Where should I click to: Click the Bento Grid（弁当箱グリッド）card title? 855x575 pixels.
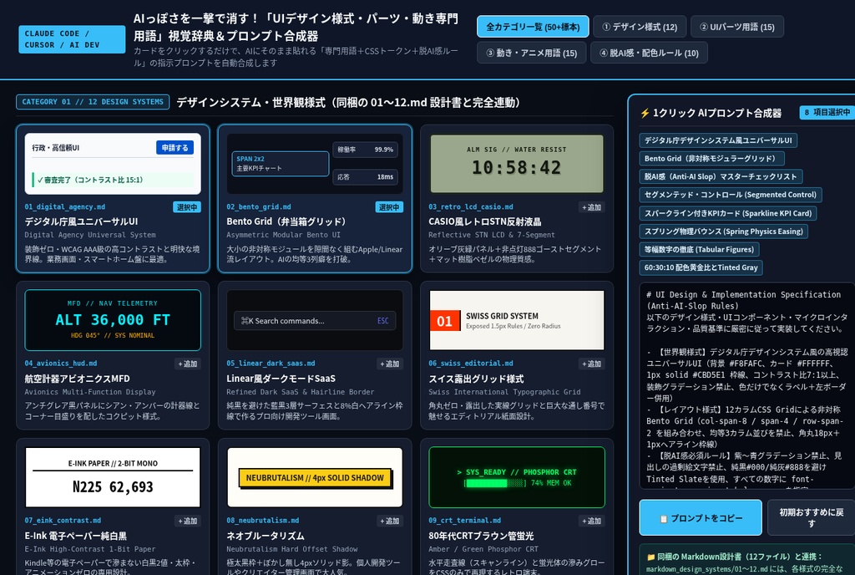click(286, 221)
